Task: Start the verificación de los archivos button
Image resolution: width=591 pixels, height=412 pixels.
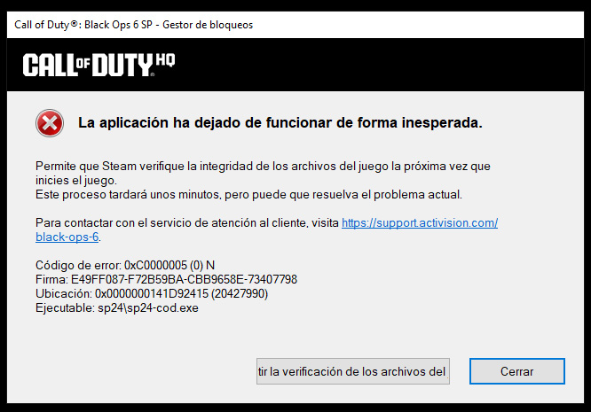Action: coord(353,371)
